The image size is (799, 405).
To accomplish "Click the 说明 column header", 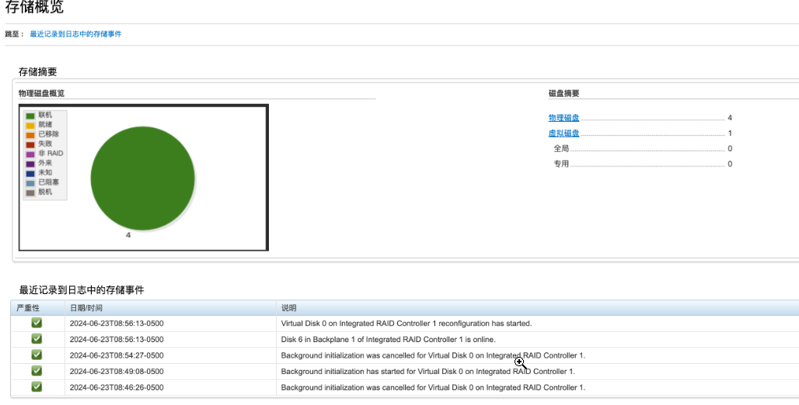I will click(538, 308).
